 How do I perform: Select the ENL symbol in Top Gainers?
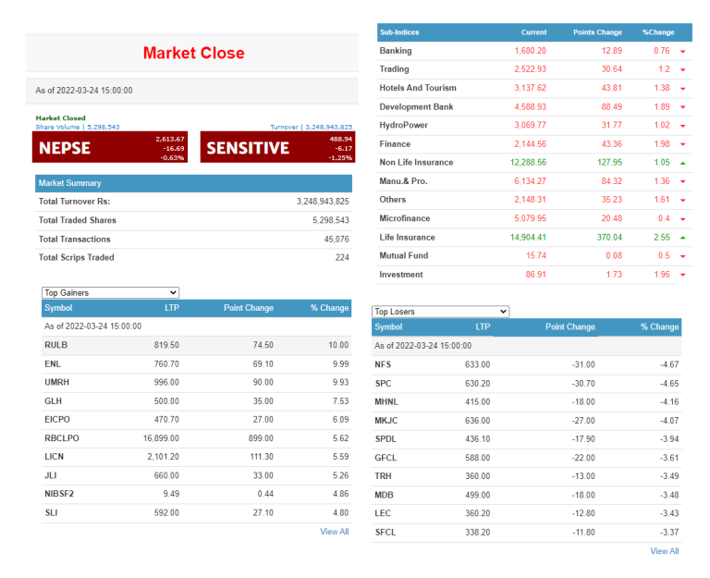pos(53,363)
